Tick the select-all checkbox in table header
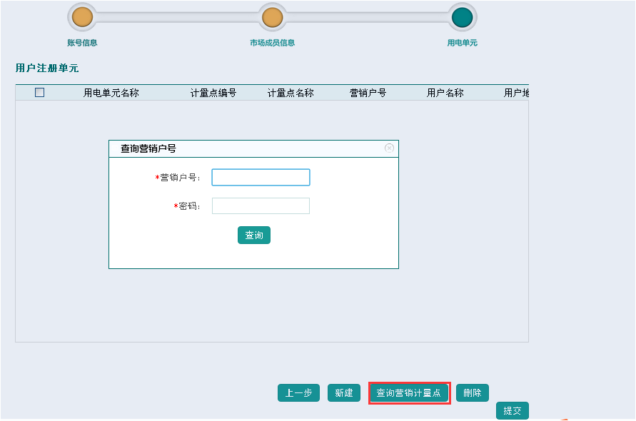636x421 pixels. pos(39,92)
